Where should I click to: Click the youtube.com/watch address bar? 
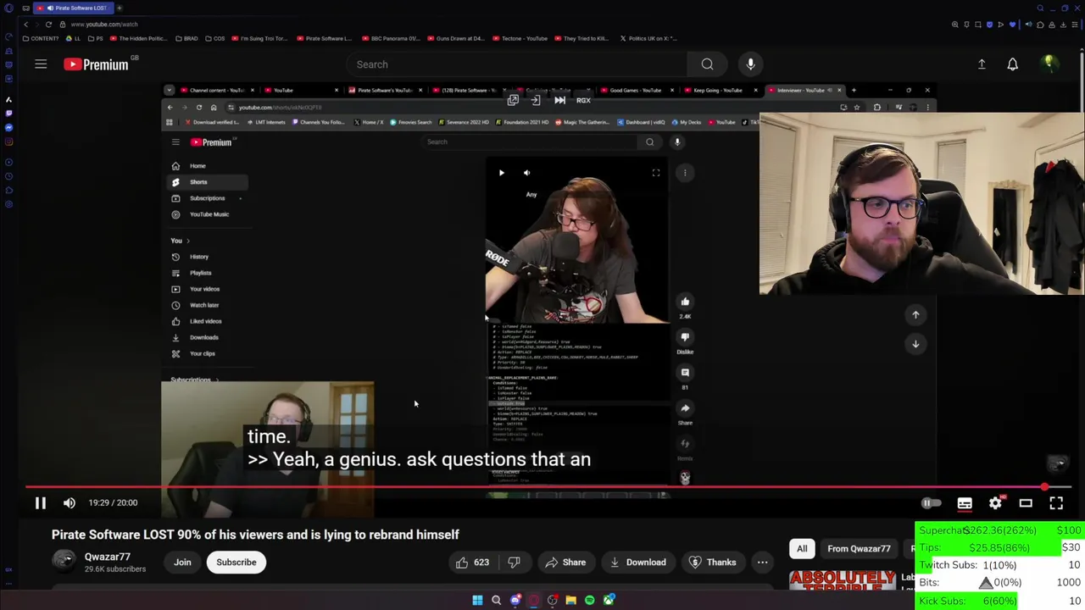[104, 24]
